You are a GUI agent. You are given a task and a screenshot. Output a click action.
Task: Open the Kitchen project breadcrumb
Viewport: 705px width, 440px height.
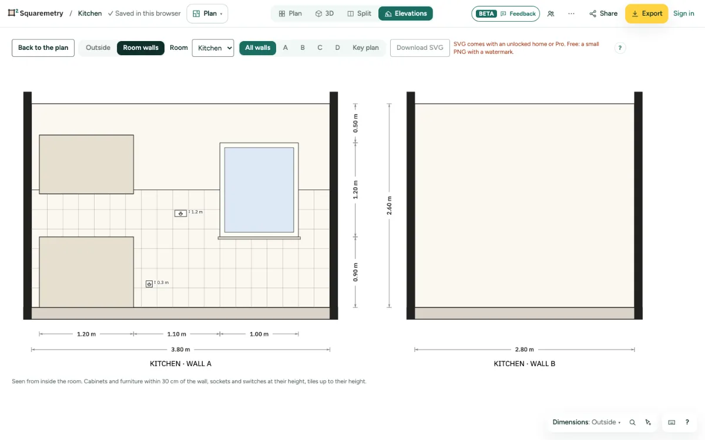90,13
